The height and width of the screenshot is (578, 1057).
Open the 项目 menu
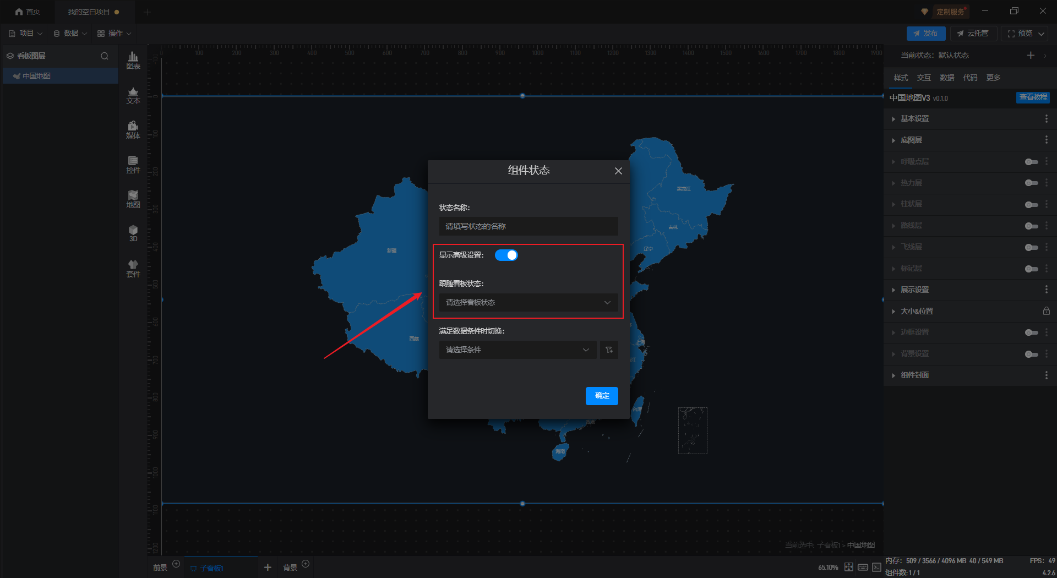pos(26,34)
